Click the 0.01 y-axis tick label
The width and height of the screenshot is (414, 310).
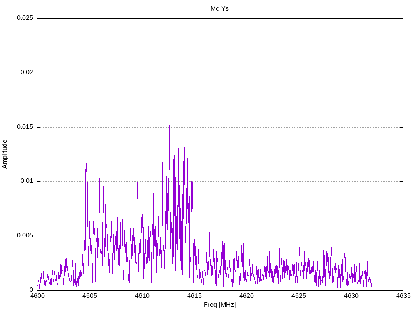click(26, 181)
